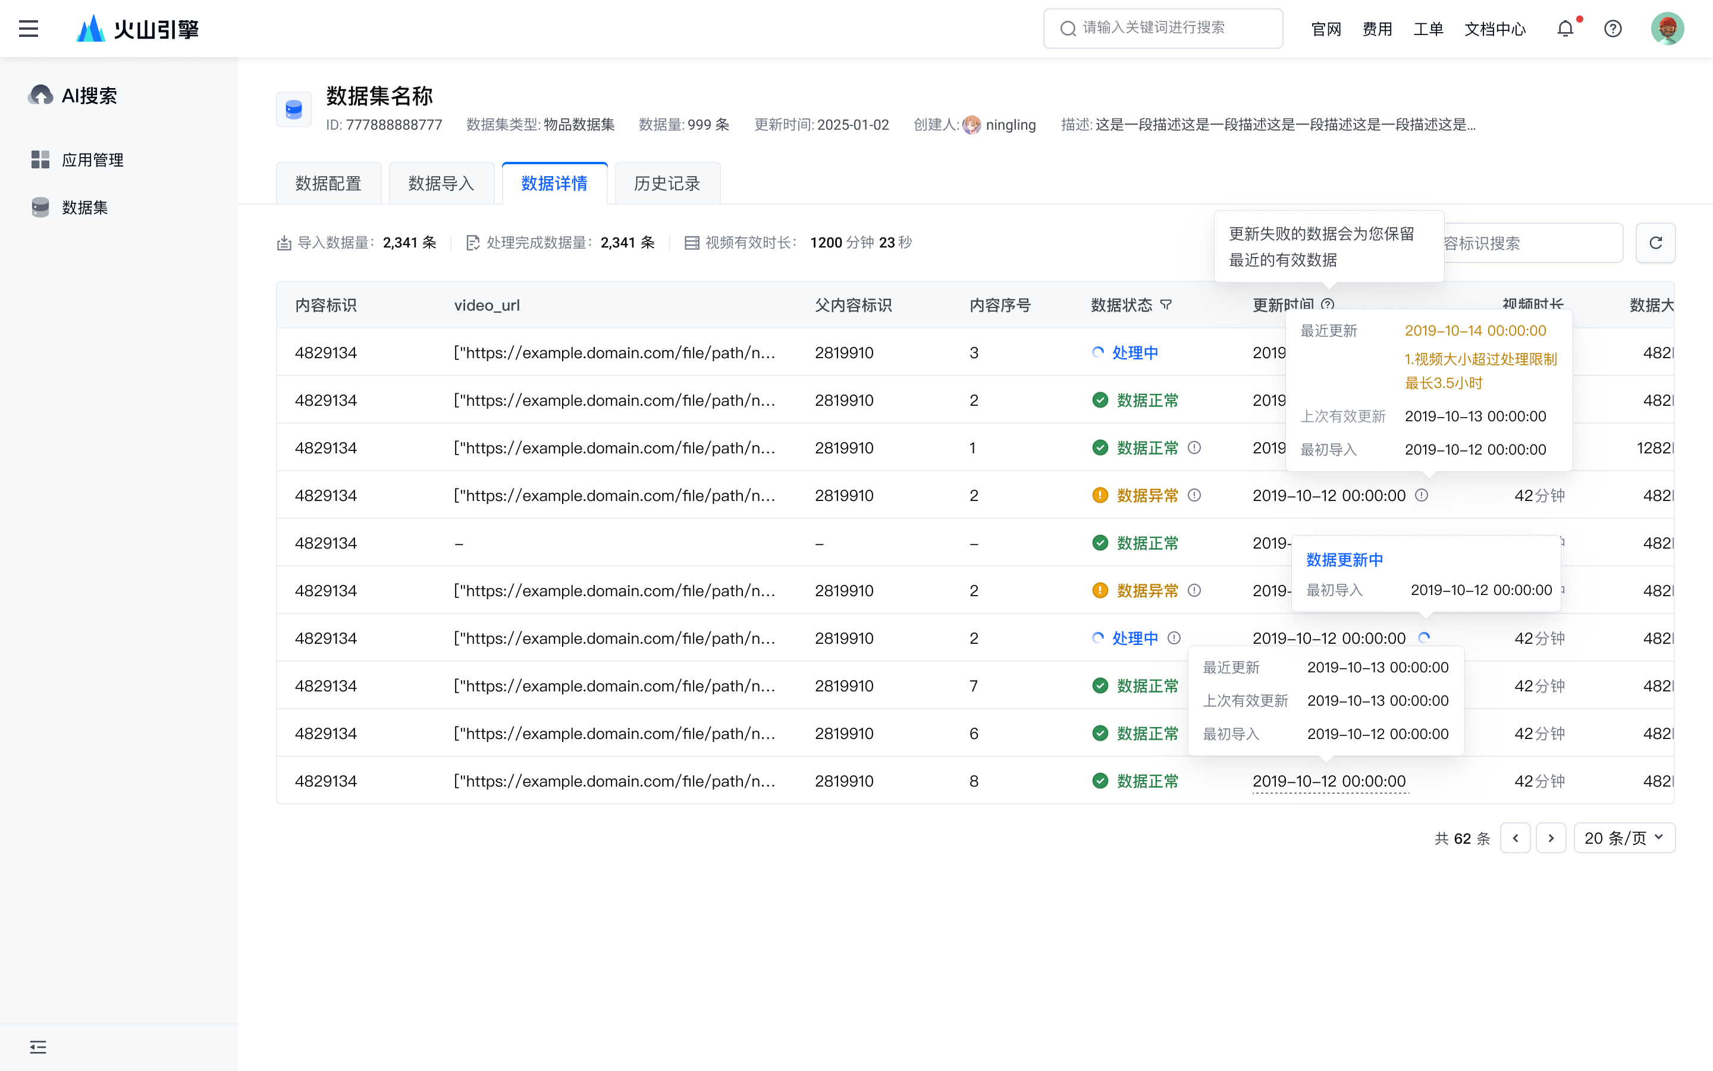Collapse the sidebar using bottom icon
The image size is (1713, 1071).
pyautogui.click(x=37, y=1047)
